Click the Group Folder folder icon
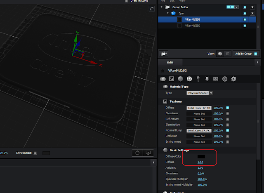 [167, 7]
